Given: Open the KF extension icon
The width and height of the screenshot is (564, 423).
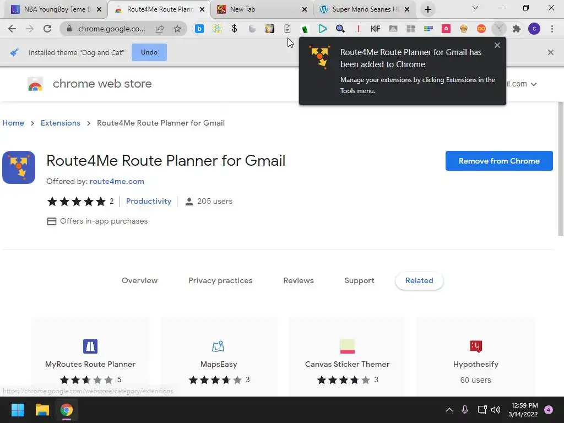Looking at the screenshot, I should point(376,29).
